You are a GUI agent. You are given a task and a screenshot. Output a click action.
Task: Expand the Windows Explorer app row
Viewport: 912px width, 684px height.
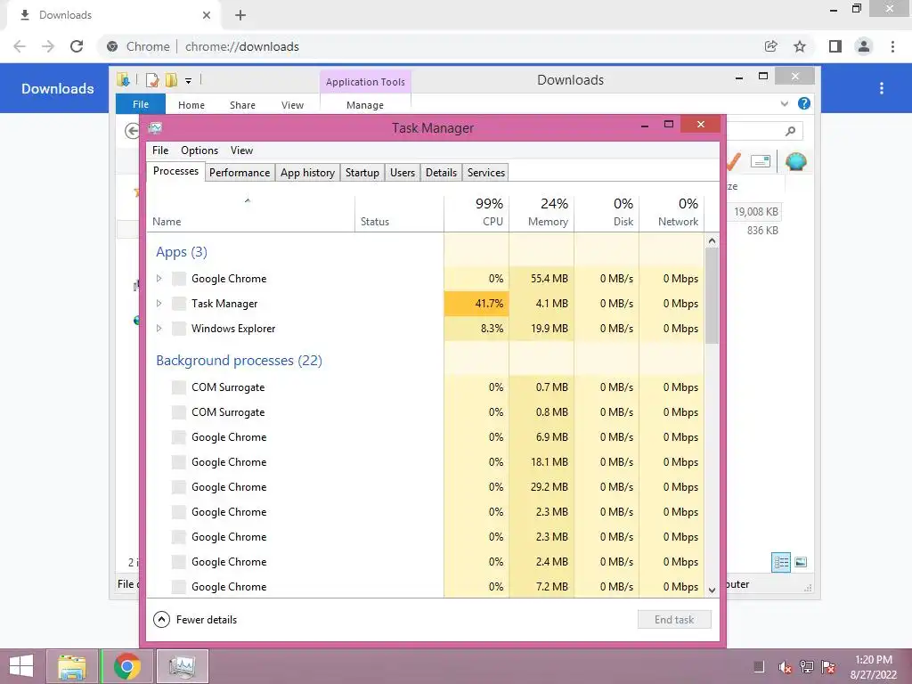[159, 329]
